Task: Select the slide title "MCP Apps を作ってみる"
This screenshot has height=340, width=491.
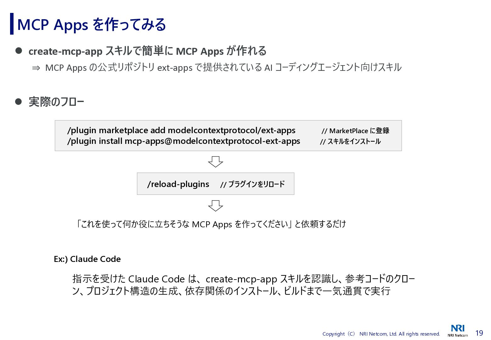Action: point(91,25)
